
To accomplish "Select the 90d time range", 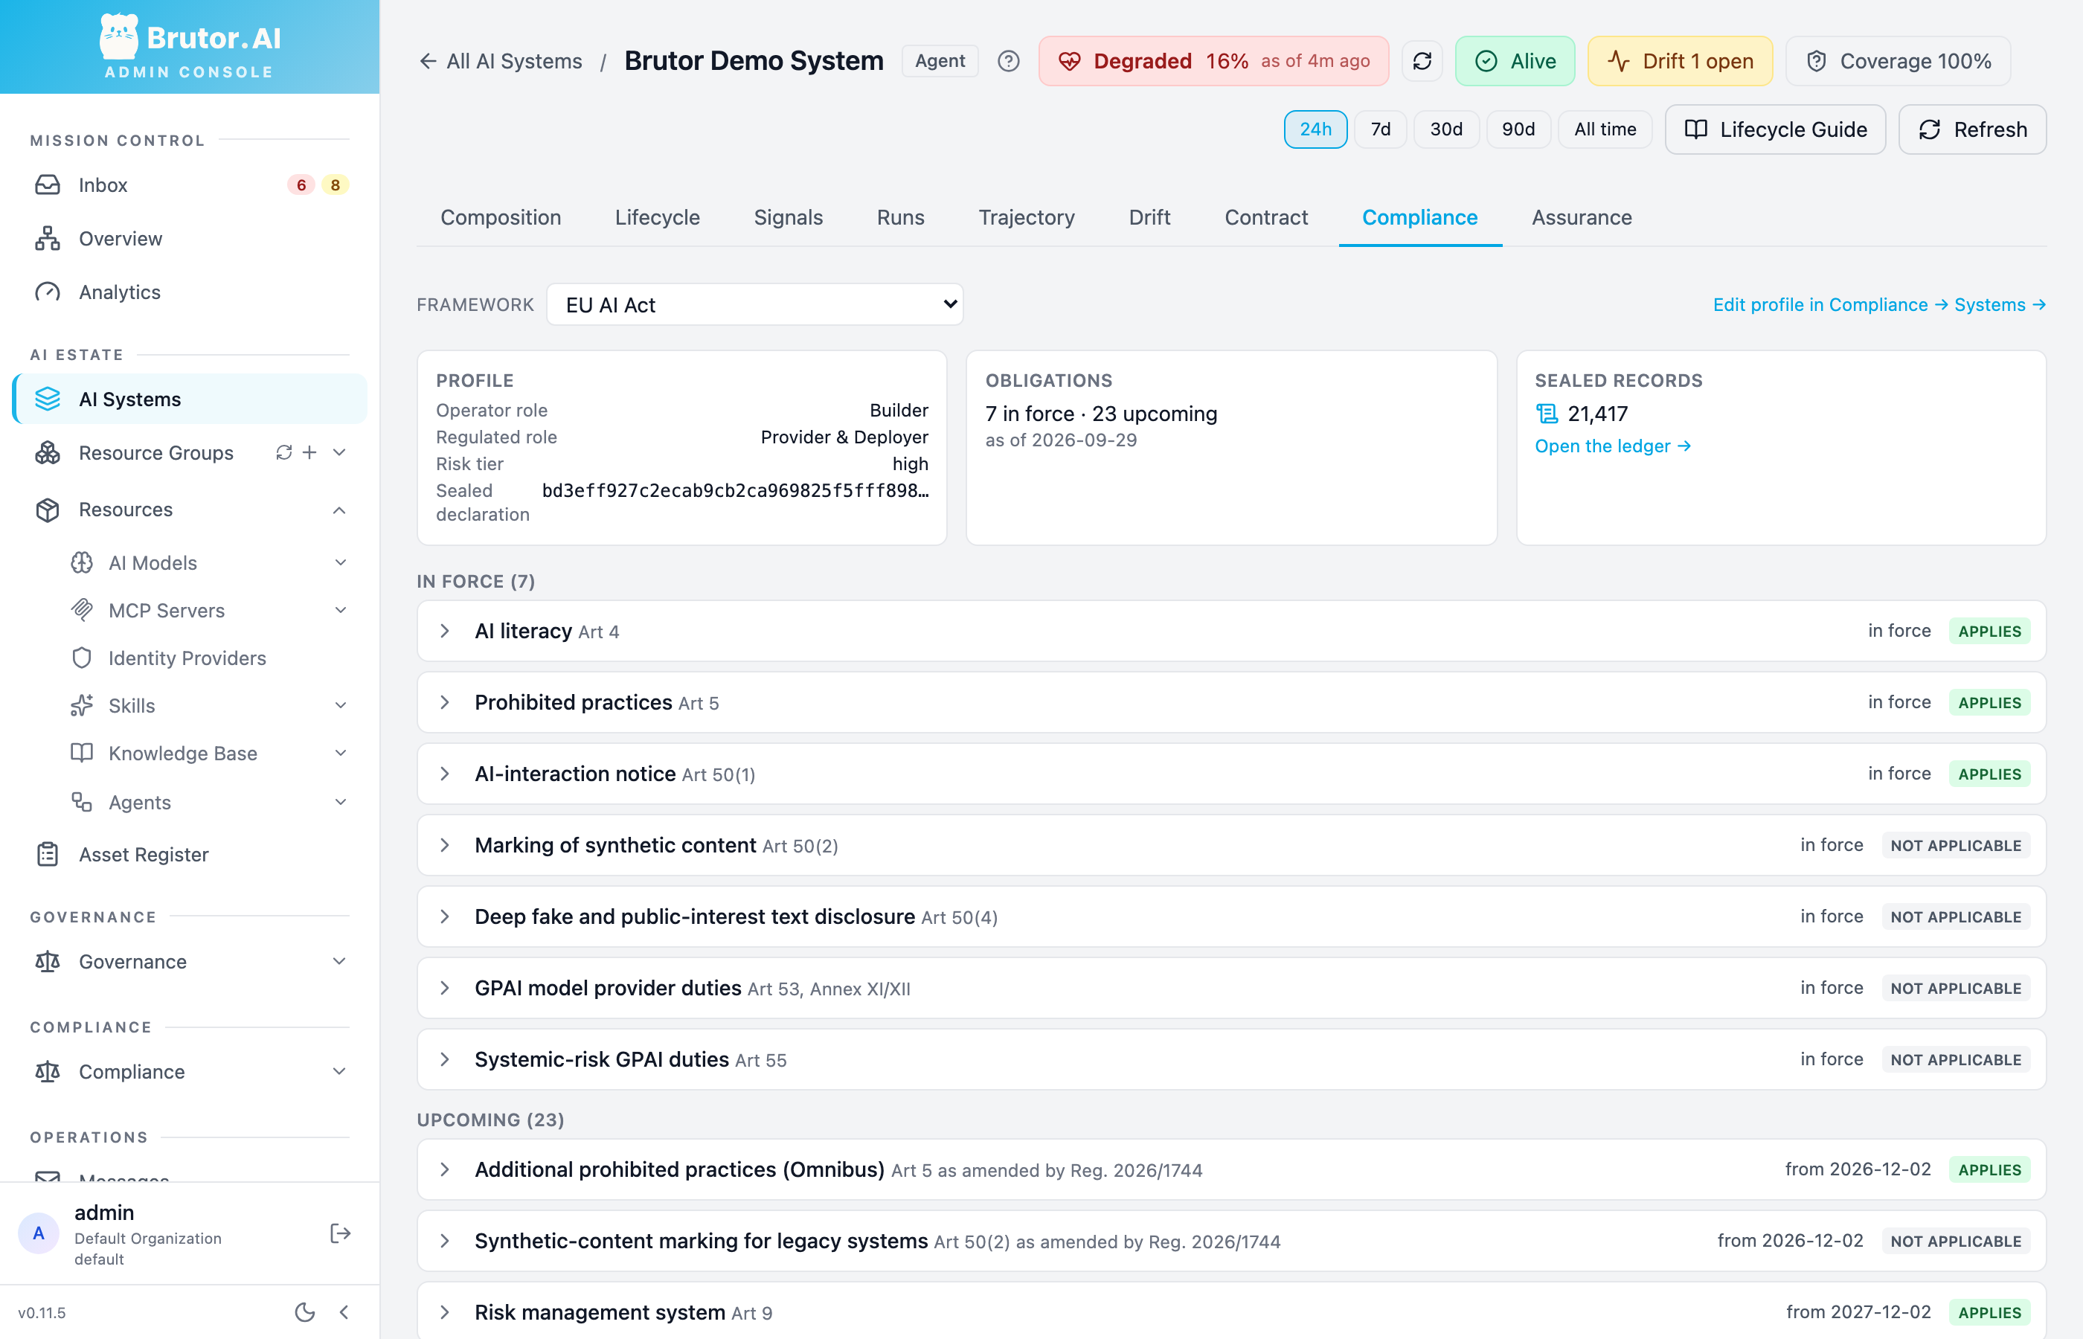I will point(1518,129).
